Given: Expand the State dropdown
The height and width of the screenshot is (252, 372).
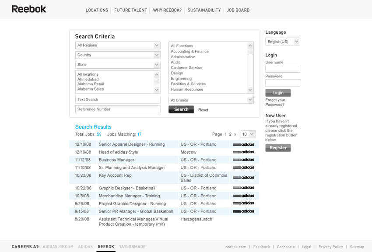Looking at the screenshot, I should pos(118,65).
